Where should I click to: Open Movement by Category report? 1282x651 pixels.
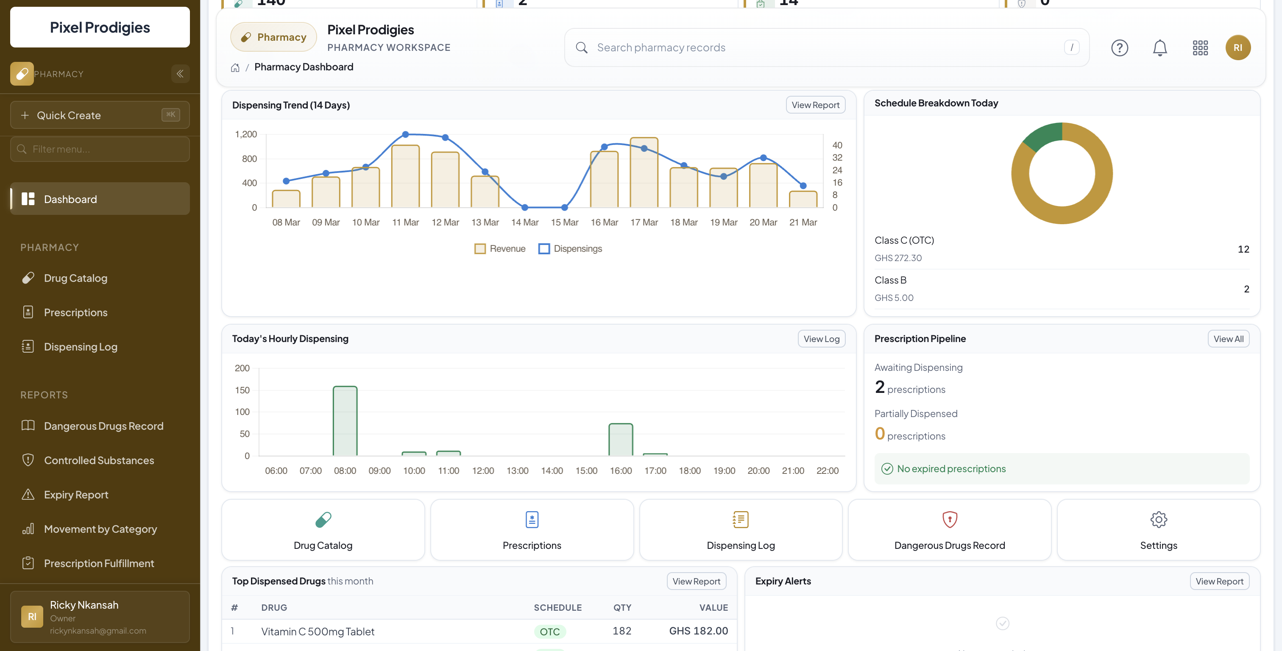[100, 529]
